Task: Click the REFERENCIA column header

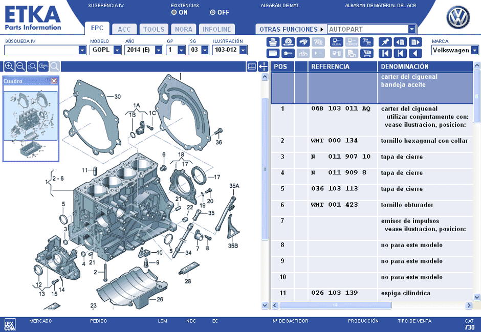Action: [342, 67]
